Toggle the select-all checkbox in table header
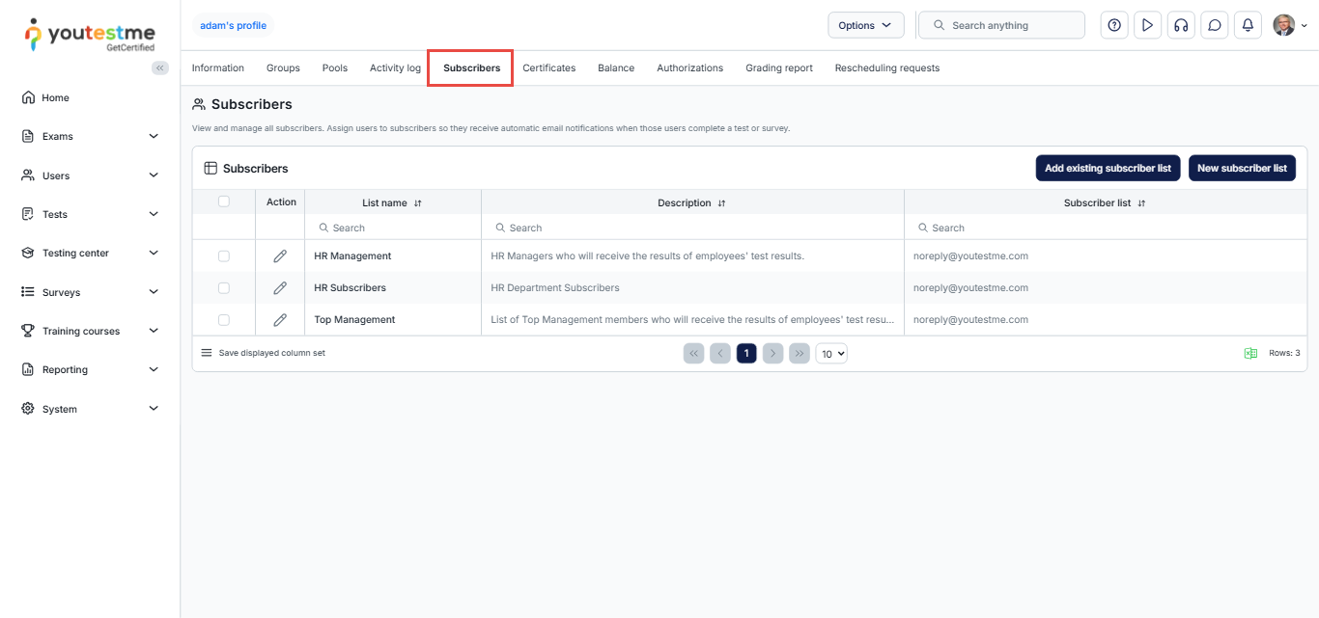The image size is (1319, 618). (x=224, y=202)
